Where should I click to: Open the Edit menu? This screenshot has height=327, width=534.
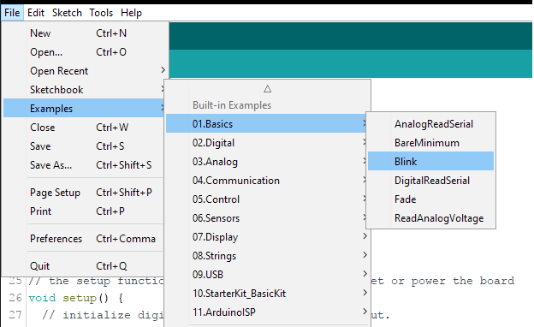36,13
